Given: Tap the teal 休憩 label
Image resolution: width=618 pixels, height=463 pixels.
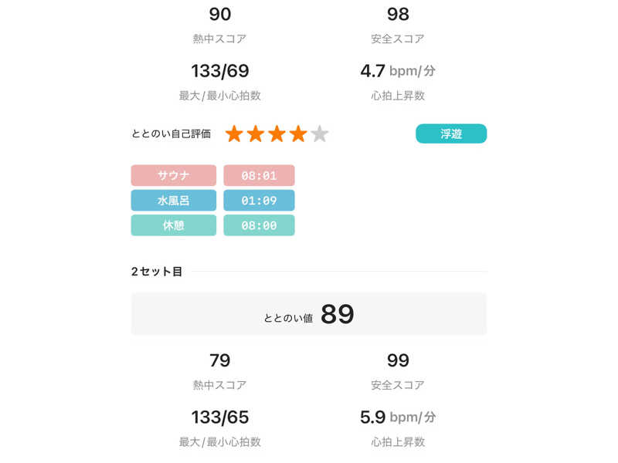Looking at the screenshot, I should [x=174, y=225].
